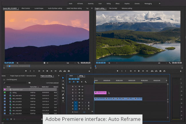The image size is (186, 124).
Task: Open Effect Controls tab
Action: 26,8
